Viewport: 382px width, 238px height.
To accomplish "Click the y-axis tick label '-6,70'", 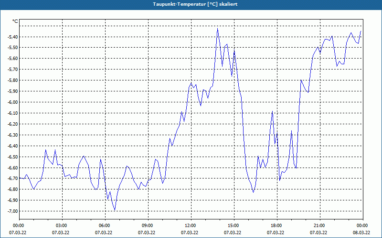I will pos(13,178).
